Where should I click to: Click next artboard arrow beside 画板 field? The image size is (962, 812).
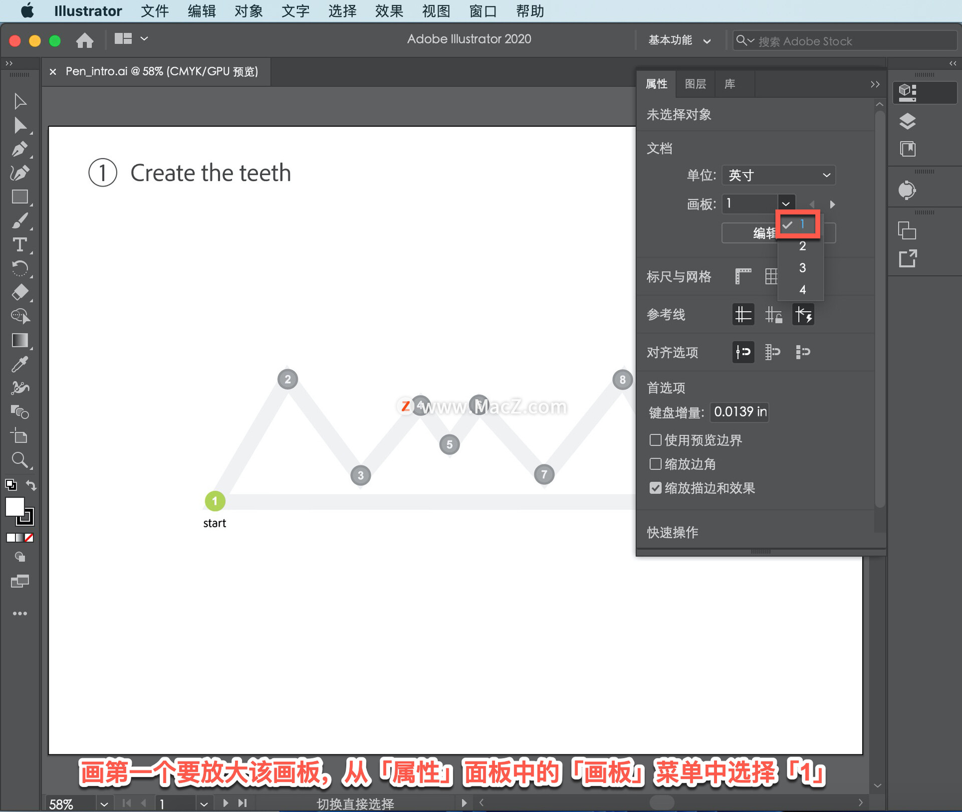click(832, 204)
